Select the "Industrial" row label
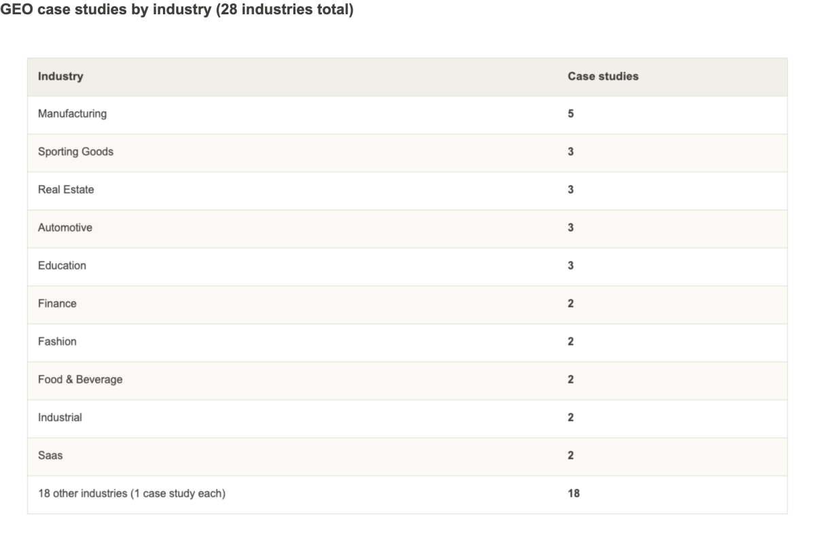The width and height of the screenshot is (815, 544). click(x=60, y=418)
